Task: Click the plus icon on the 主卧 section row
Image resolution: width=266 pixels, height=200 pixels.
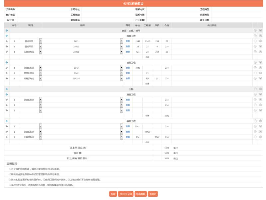Action: tap(260, 89)
